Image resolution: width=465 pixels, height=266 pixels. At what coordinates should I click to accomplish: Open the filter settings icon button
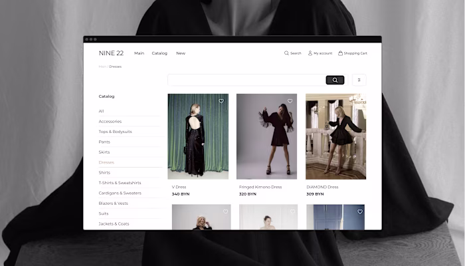coord(359,80)
